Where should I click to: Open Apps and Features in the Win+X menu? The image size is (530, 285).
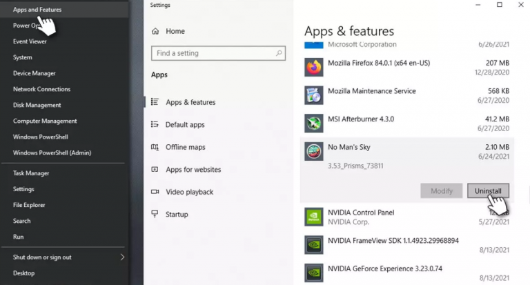[37, 10]
